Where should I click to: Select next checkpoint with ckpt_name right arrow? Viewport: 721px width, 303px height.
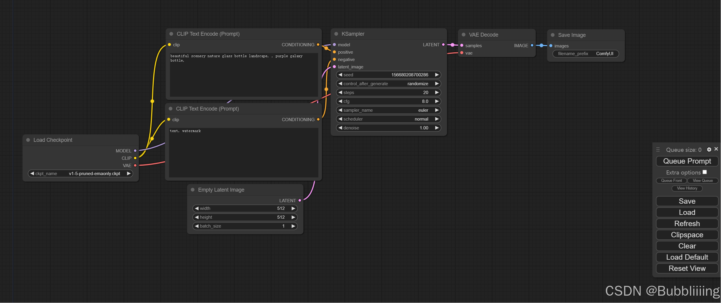click(129, 173)
